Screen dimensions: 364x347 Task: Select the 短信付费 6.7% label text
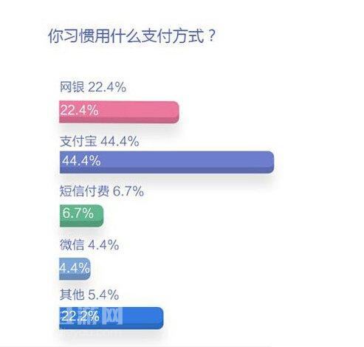(102, 191)
